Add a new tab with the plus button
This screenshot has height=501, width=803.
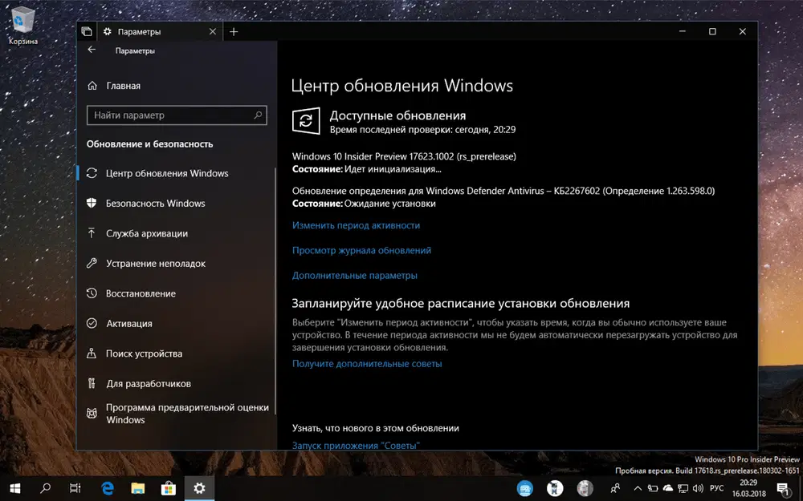pos(234,32)
